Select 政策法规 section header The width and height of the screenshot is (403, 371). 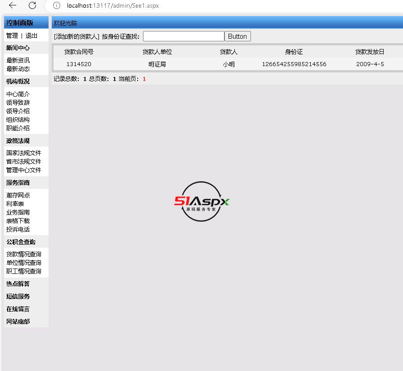(x=18, y=141)
